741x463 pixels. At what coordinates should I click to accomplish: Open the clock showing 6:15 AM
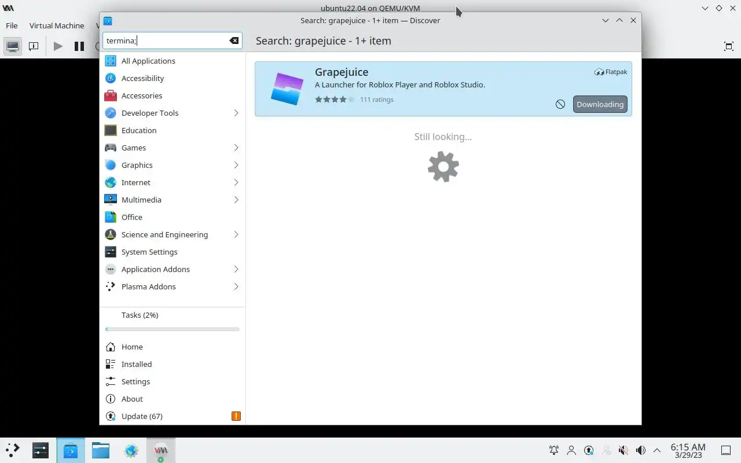pyautogui.click(x=688, y=450)
